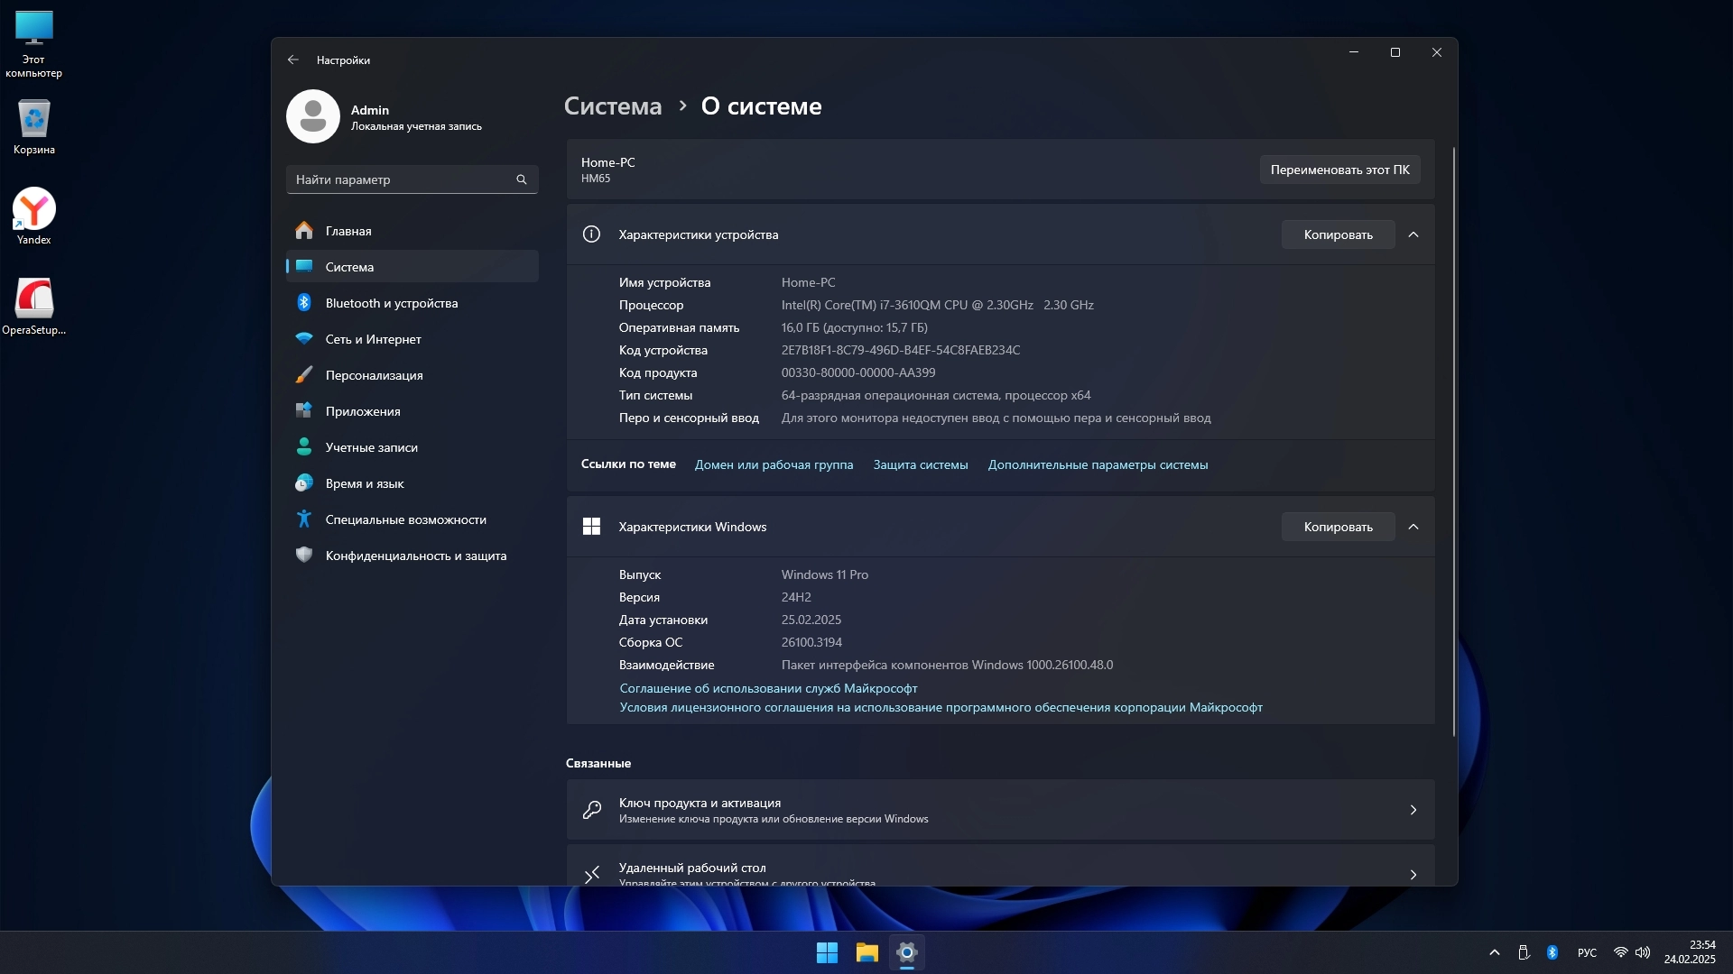Viewport: 1733px width, 974px height.
Task: Collapse device specifications section
Action: tap(1413, 234)
